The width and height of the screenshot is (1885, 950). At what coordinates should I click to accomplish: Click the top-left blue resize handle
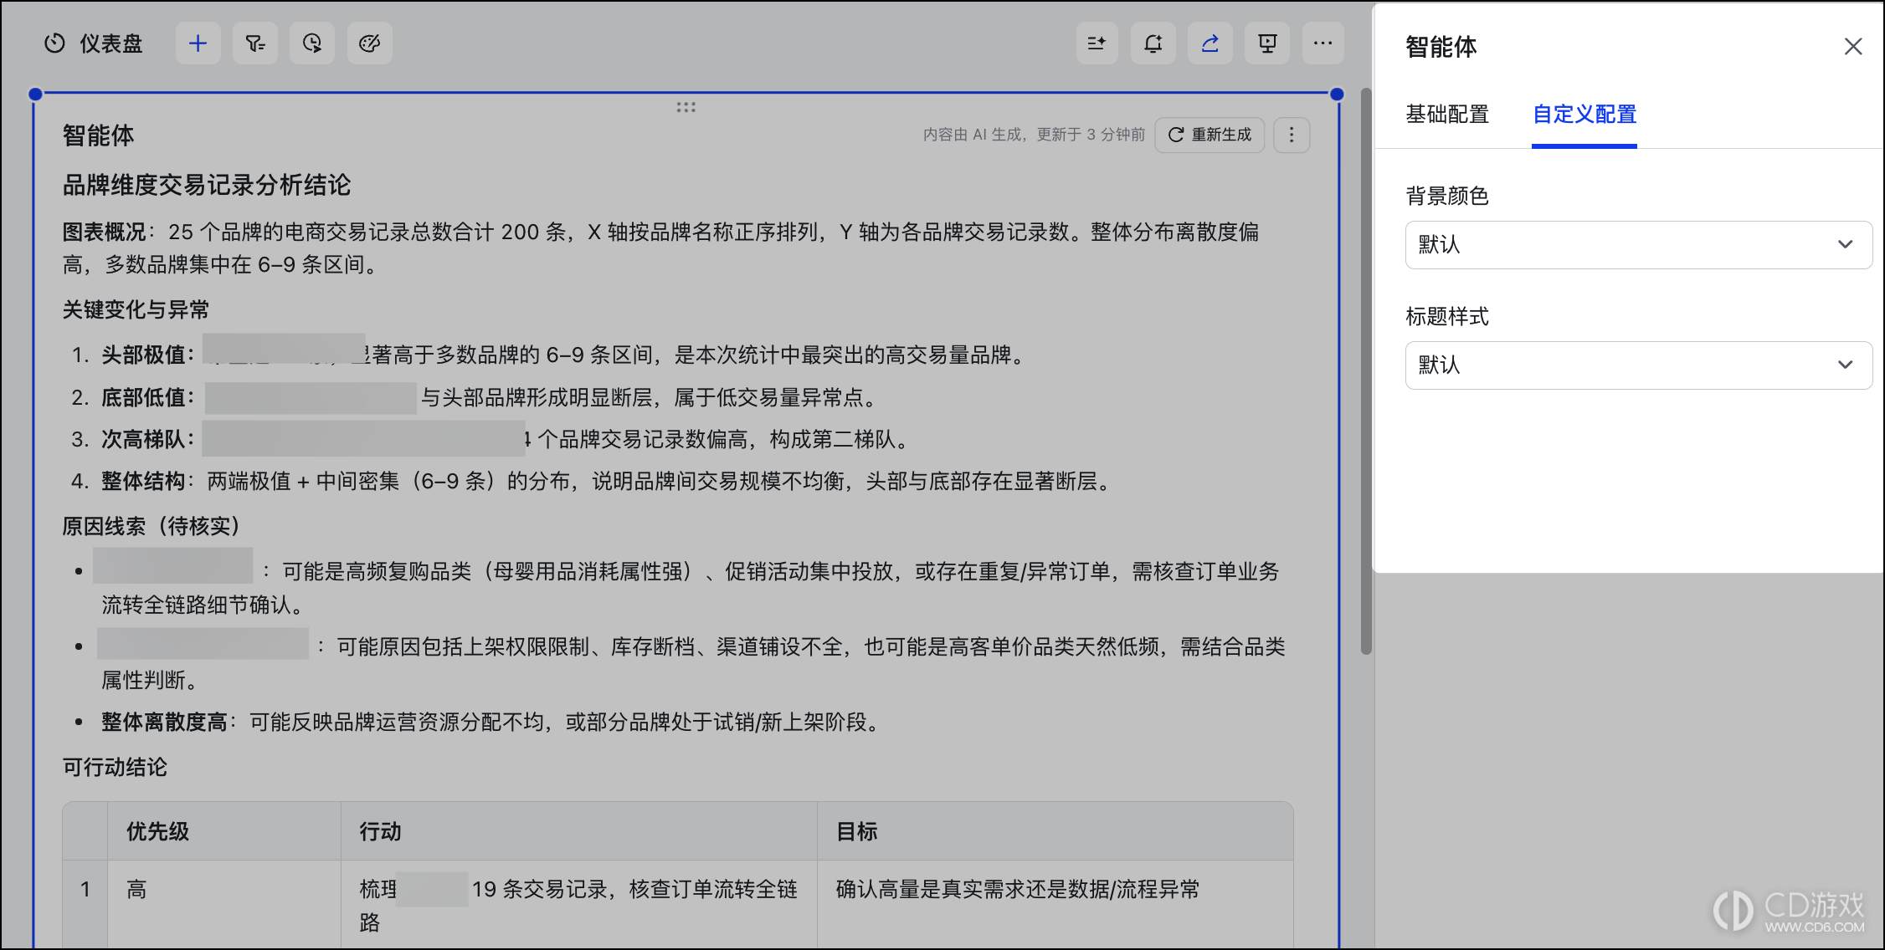[35, 94]
